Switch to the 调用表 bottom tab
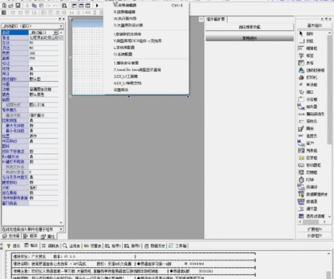Image resolution: width=334 pixels, height=279 pixels. click(x=51, y=246)
